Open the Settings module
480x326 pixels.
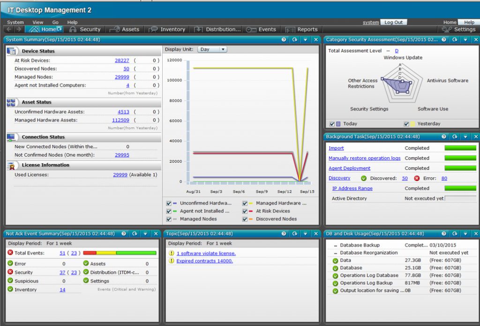[458, 30]
